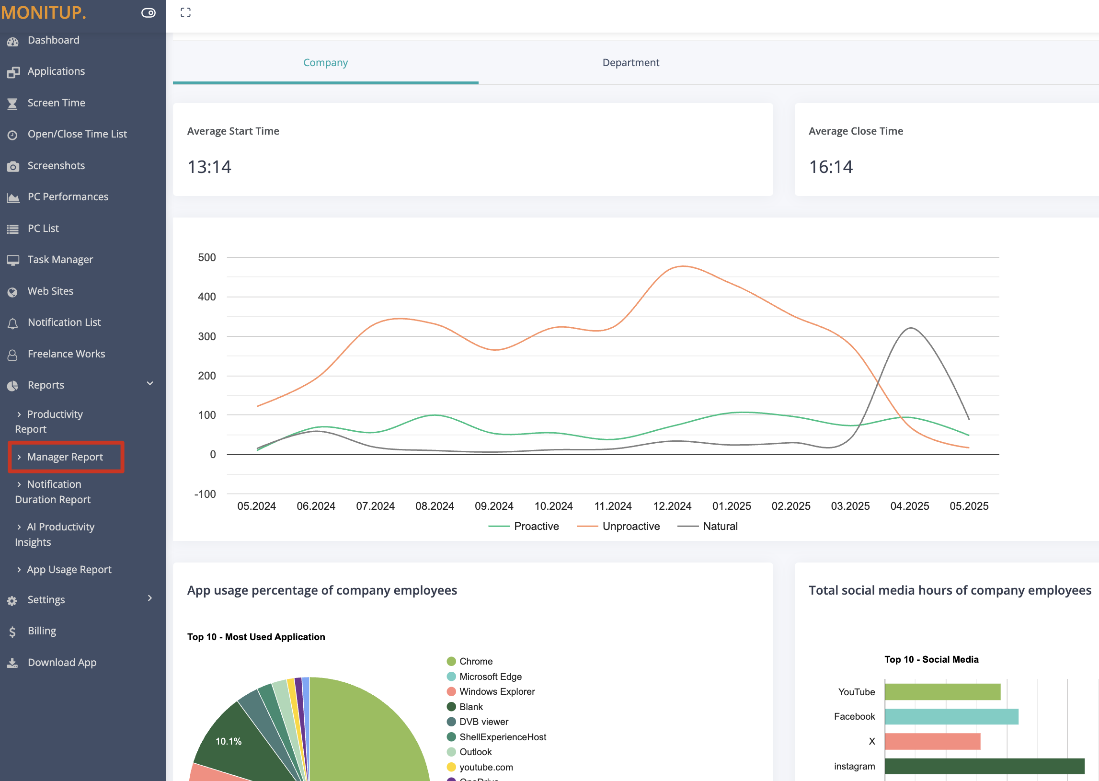Viewport: 1099px width, 781px height.
Task: Collapse the Reports menu chevron
Action: pyautogui.click(x=150, y=383)
